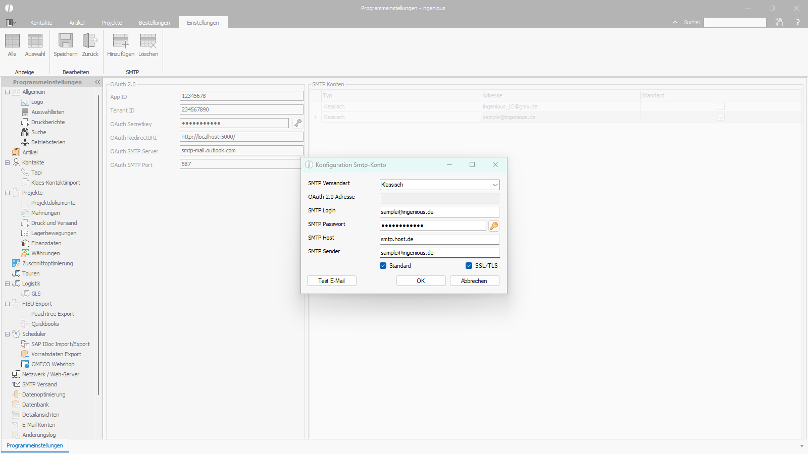Viewport: 808px width, 454px height.
Task: Click the Auswahl view icon
Action: (35, 41)
